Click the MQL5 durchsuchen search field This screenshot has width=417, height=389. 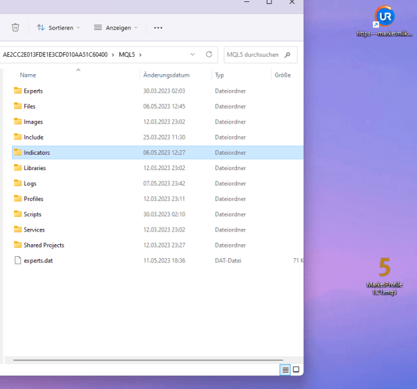260,55
